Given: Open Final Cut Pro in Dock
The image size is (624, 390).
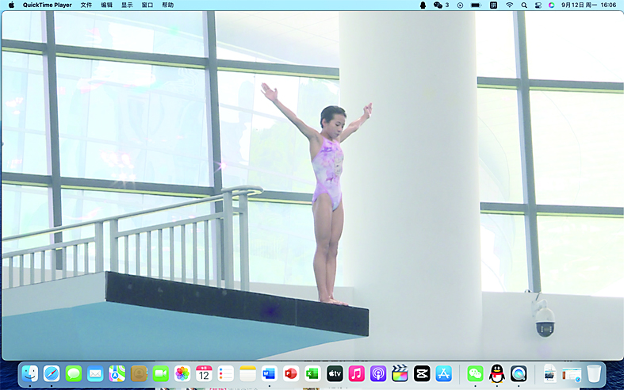Looking at the screenshot, I should click(400, 373).
